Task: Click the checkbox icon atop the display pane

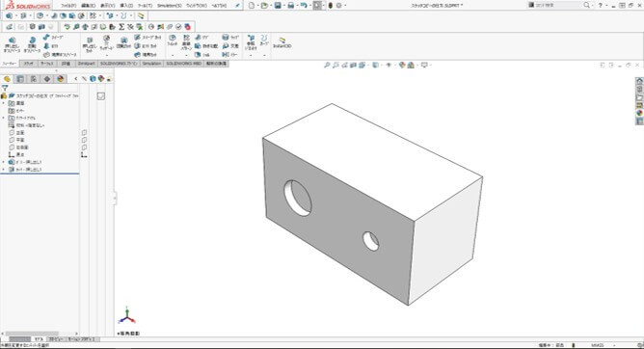Action: [x=101, y=96]
